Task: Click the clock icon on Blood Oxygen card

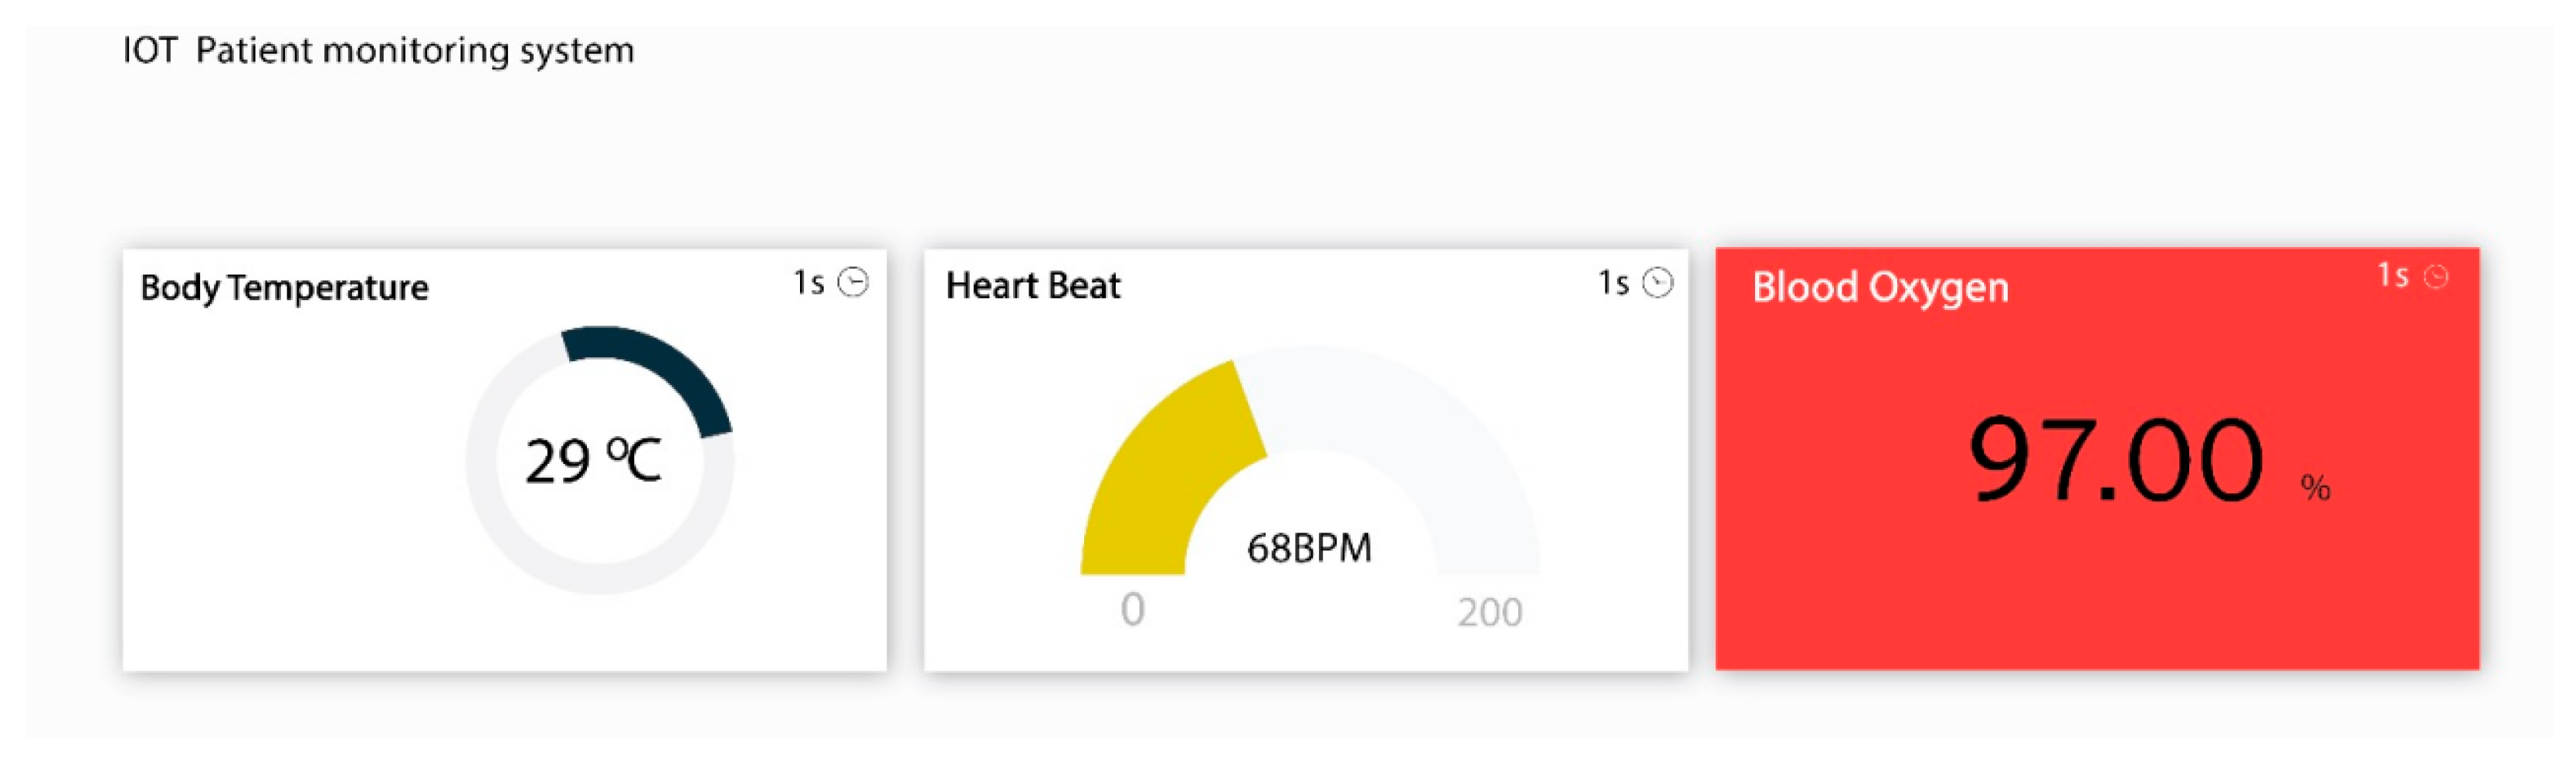Action: coord(2437,277)
